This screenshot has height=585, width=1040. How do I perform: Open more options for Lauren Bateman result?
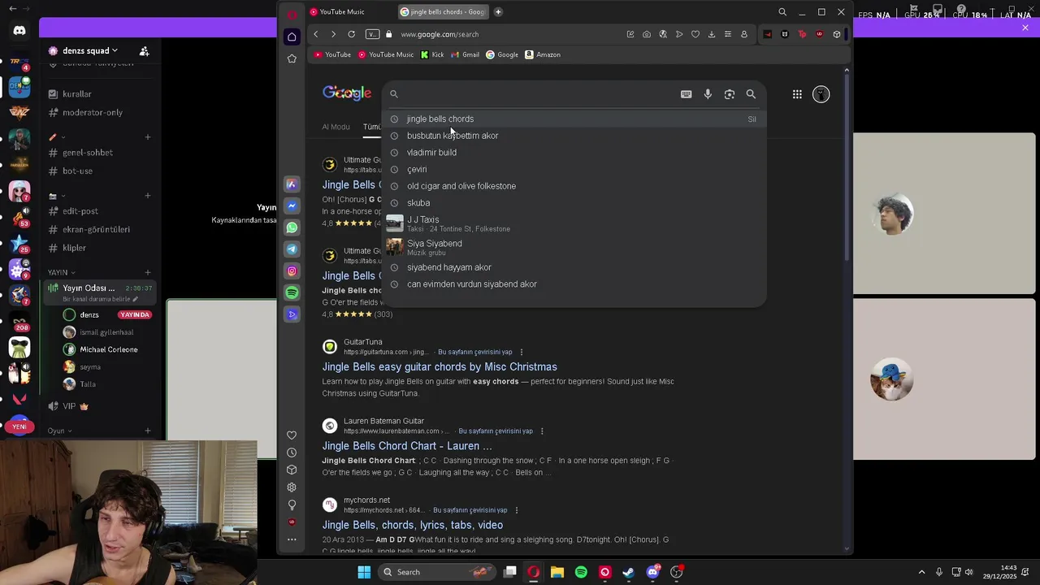542,431
